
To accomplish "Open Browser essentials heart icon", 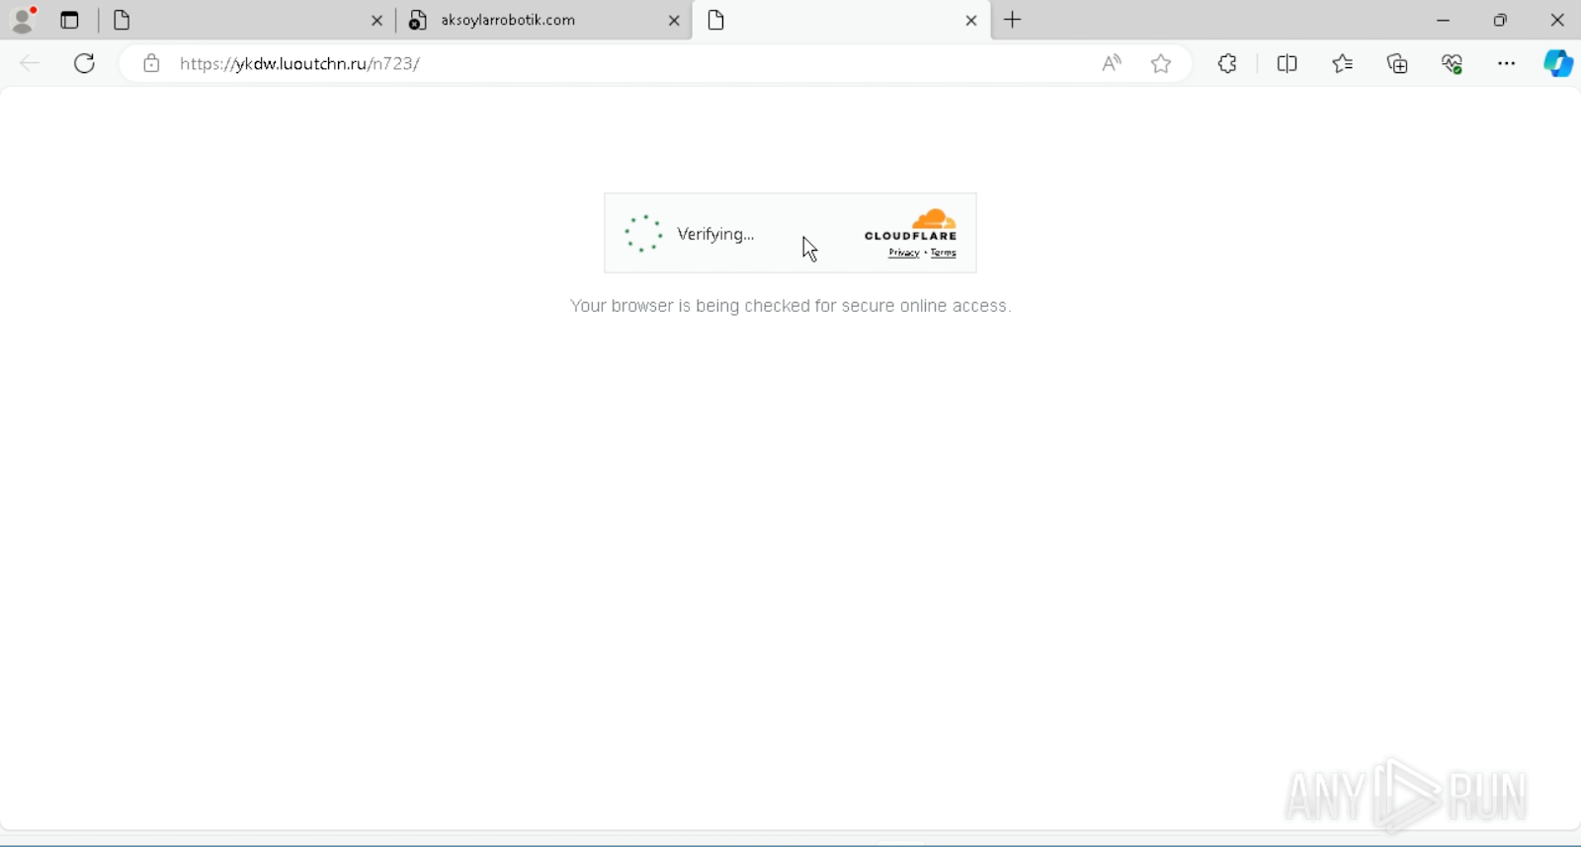I will tap(1452, 63).
